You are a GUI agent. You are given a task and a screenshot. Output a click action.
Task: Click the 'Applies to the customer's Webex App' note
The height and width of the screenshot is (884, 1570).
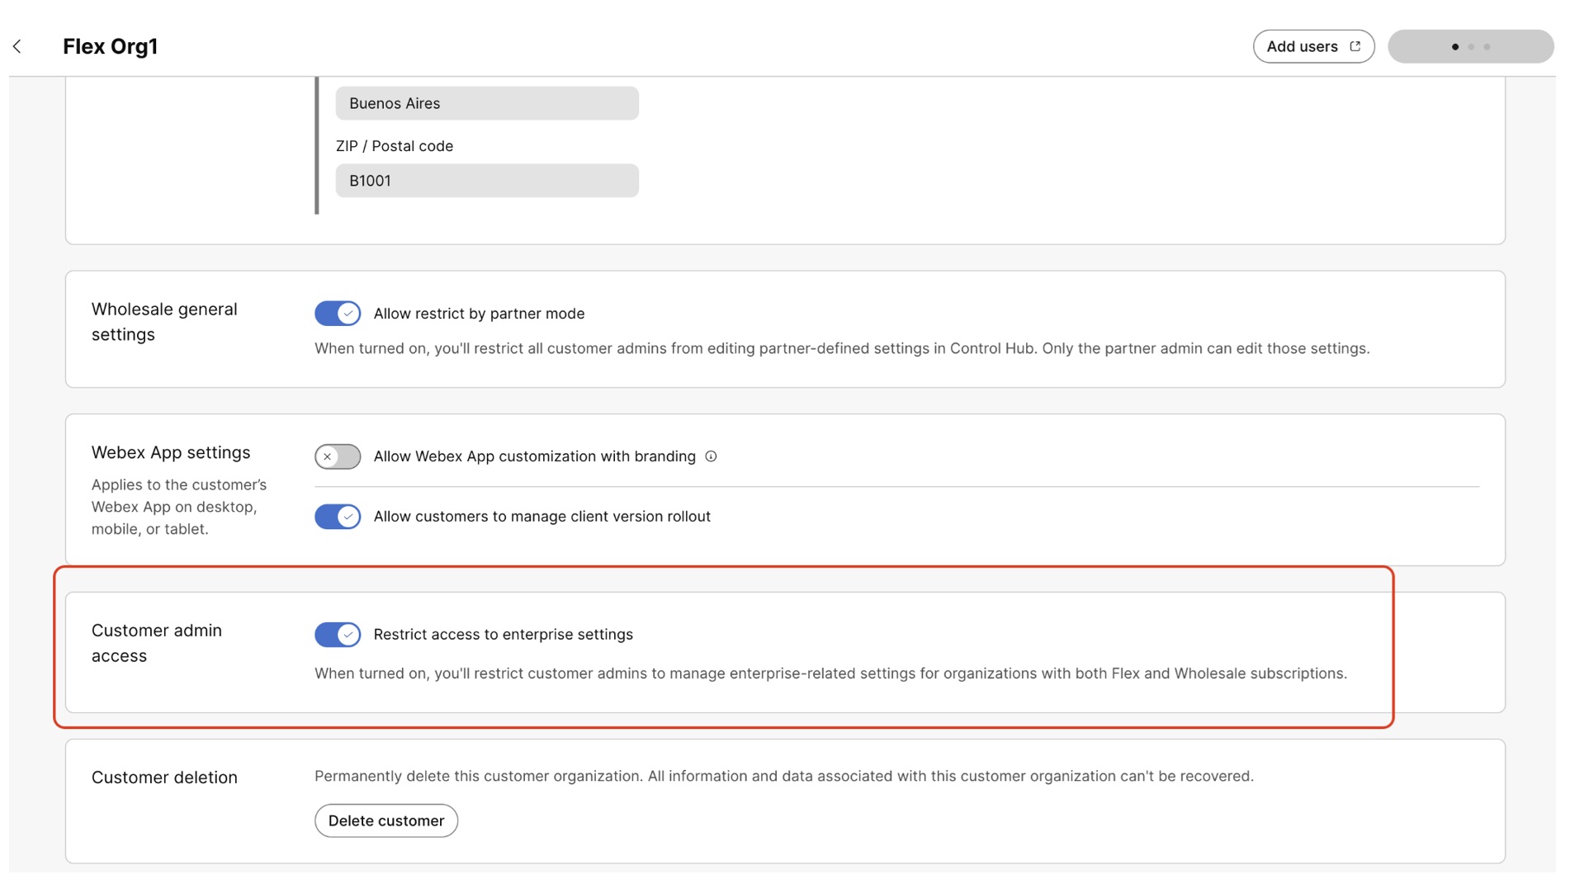pos(179,507)
